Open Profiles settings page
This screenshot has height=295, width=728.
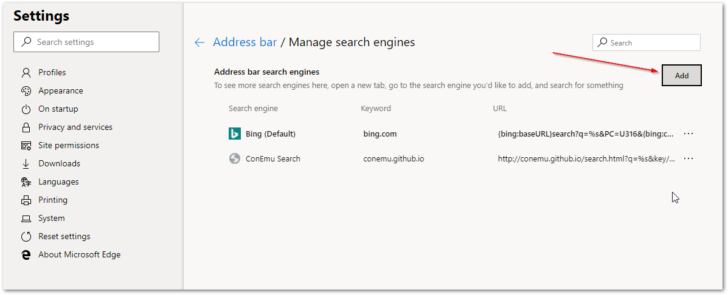(x=52, y=73)
